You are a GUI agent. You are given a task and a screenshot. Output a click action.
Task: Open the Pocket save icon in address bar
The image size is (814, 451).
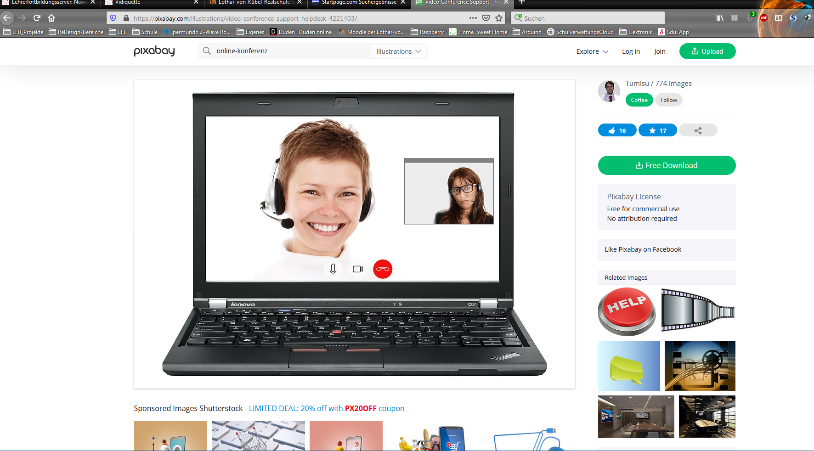click(486, 18)
